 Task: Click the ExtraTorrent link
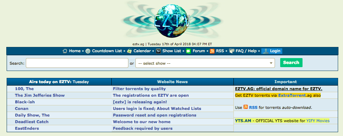pos(292,95)
